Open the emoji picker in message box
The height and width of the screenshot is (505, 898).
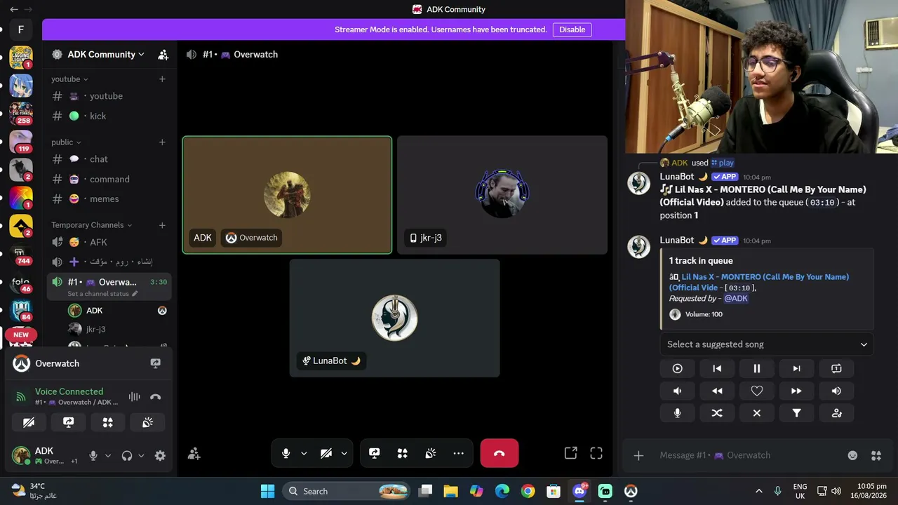(x=852, y=455)
